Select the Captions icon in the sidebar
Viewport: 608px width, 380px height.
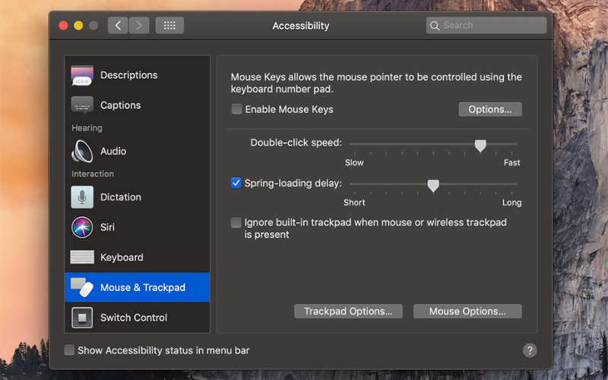82,105
